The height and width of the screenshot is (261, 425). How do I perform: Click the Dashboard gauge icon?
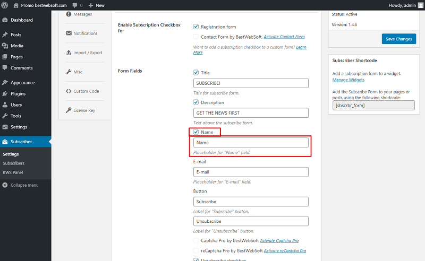pos(5,20)
